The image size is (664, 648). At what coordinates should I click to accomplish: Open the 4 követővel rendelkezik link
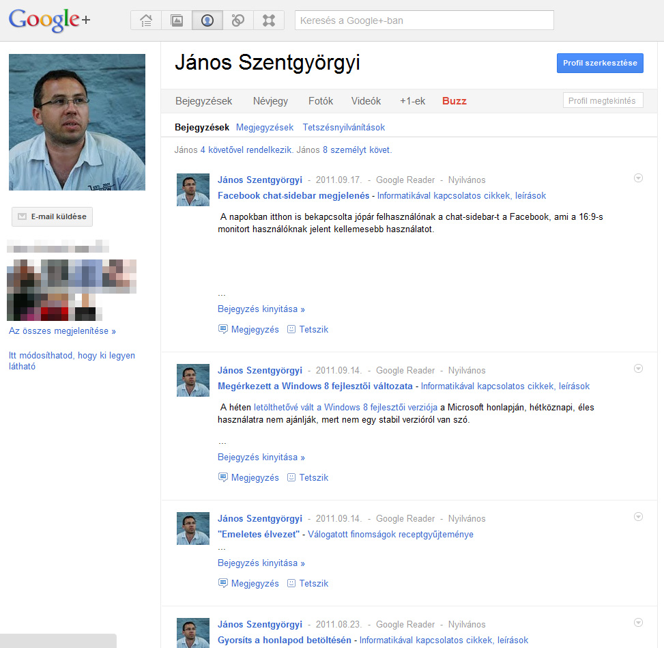point(246,150)
